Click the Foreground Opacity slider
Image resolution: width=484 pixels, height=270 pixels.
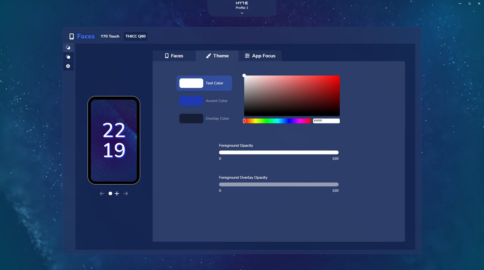tap(279, 152)
